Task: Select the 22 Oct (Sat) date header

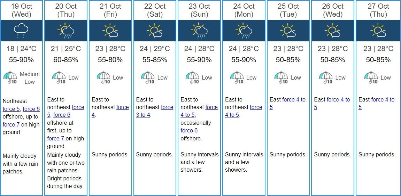Action: (x=155, y=10)
